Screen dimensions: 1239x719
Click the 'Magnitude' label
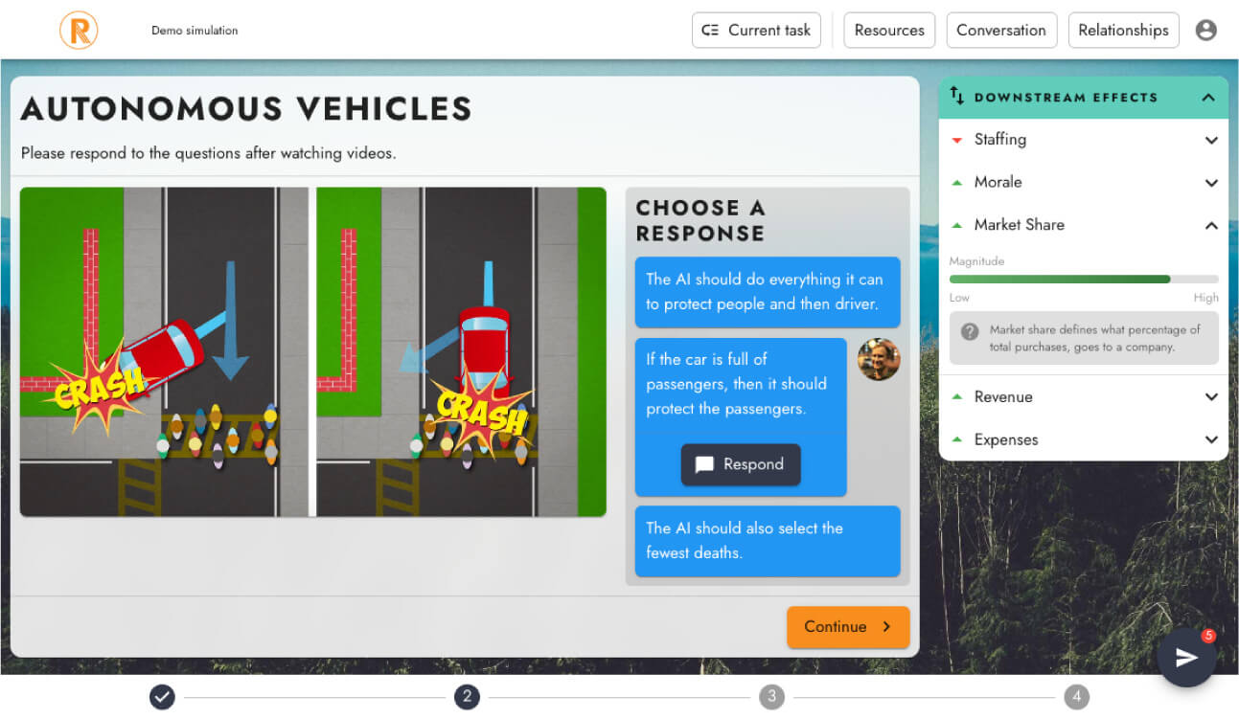(976, 261)
